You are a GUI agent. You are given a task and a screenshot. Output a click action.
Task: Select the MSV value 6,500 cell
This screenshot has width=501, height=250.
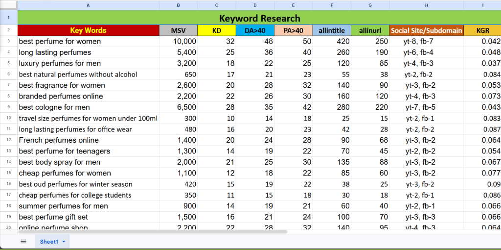point(178,107)
